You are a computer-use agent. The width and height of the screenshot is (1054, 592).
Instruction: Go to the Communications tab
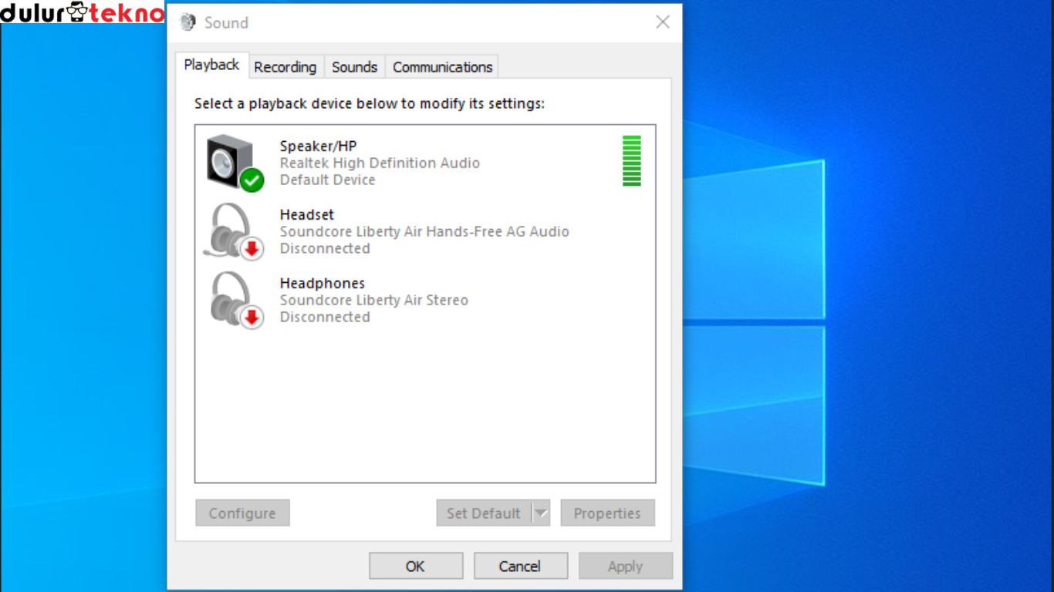point(442,67)
